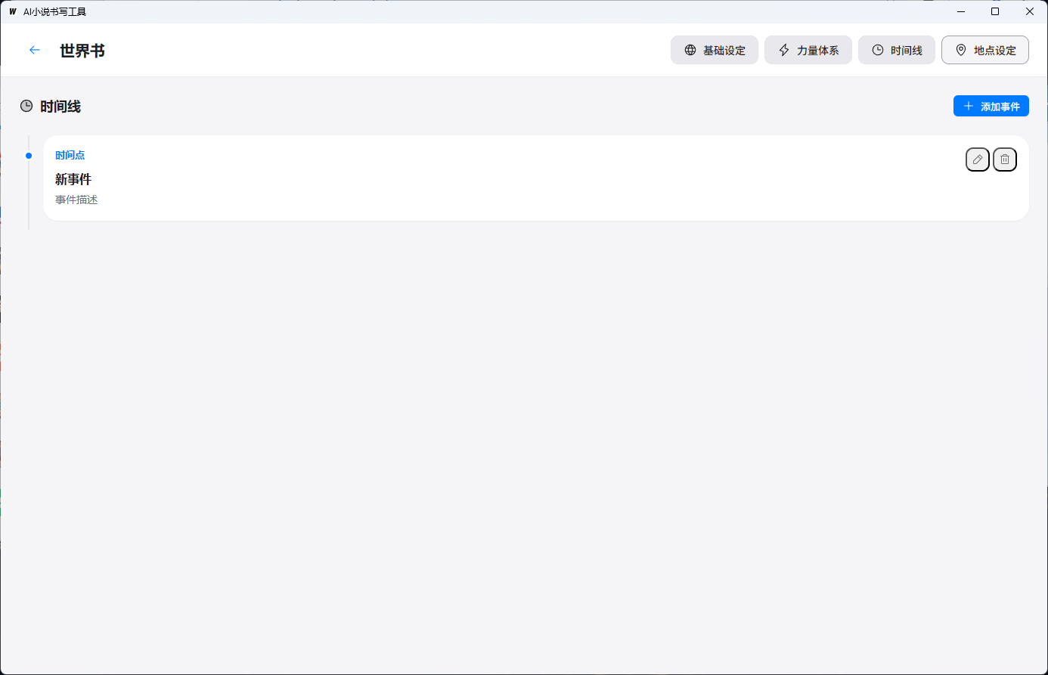1048x675 pixels.
Task: Select the blue timeline dot marker
Action: pos(29,156)
